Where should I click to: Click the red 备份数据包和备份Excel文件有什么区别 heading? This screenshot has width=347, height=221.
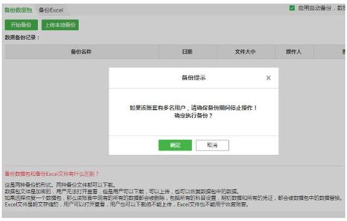point(52,173)
